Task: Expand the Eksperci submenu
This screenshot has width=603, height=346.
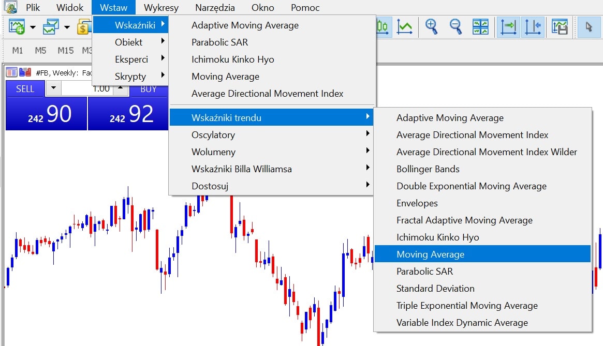Action: (x=130, y=59)
